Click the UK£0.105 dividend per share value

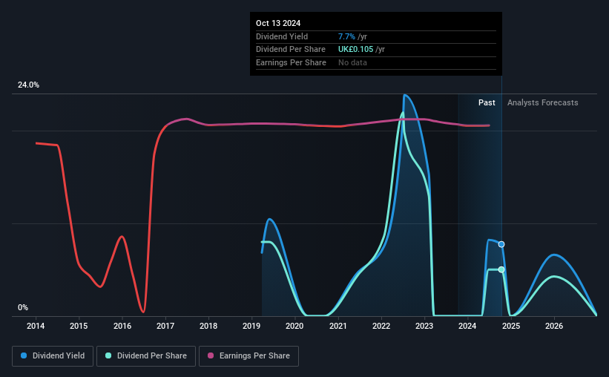[355, 50]
